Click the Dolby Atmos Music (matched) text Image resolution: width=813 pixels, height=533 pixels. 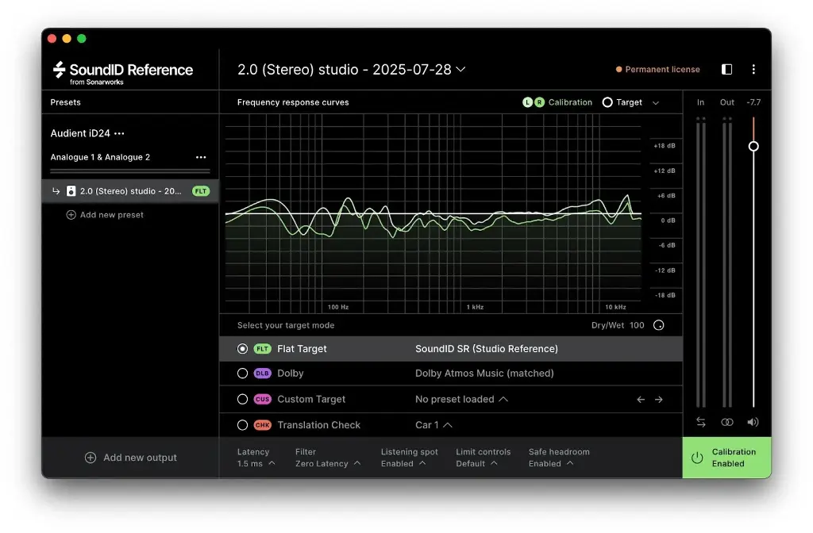484,374
